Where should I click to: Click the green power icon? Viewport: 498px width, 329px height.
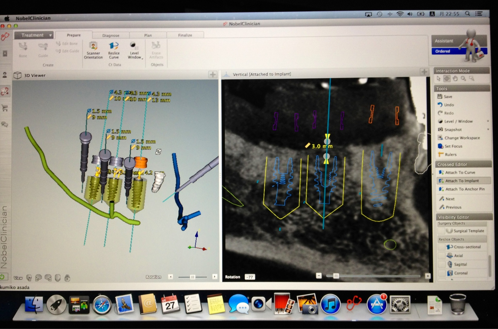tap(2, 276)
